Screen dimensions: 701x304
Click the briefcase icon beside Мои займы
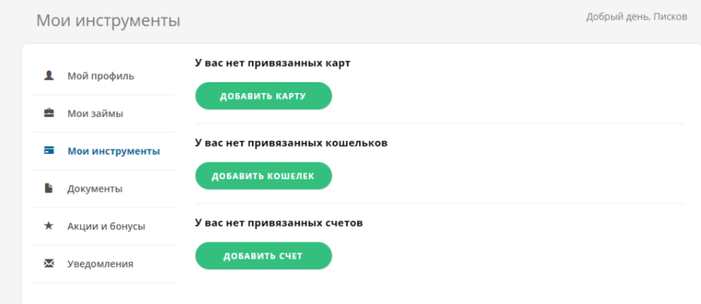point(49,113)
